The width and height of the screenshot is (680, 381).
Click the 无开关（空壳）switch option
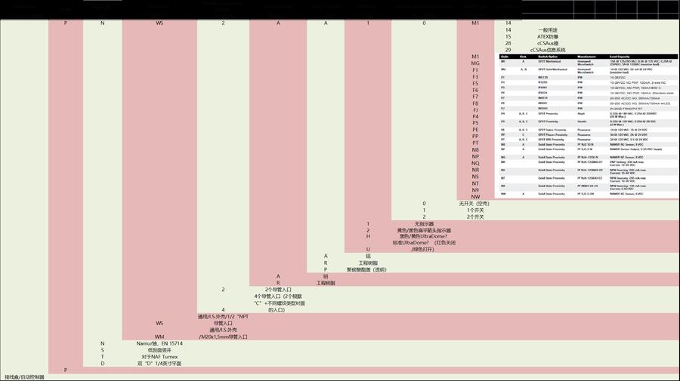(474, 204)
